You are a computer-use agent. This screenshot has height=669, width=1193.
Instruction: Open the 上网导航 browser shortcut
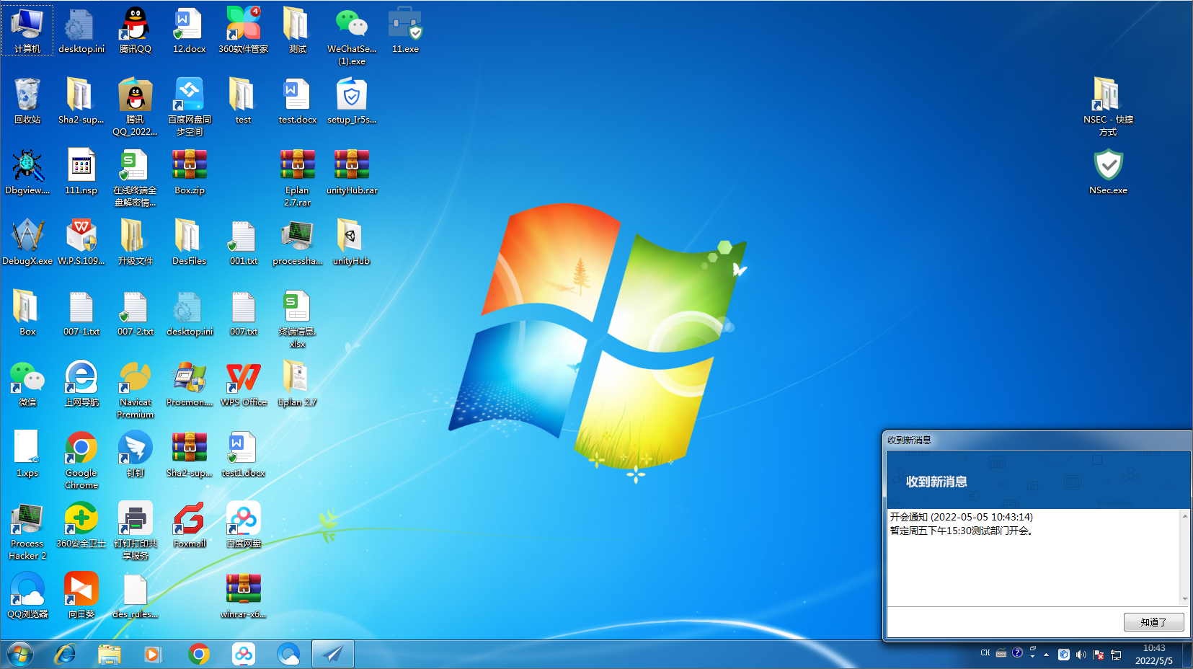pyautogui.click(x=81, y=384)
